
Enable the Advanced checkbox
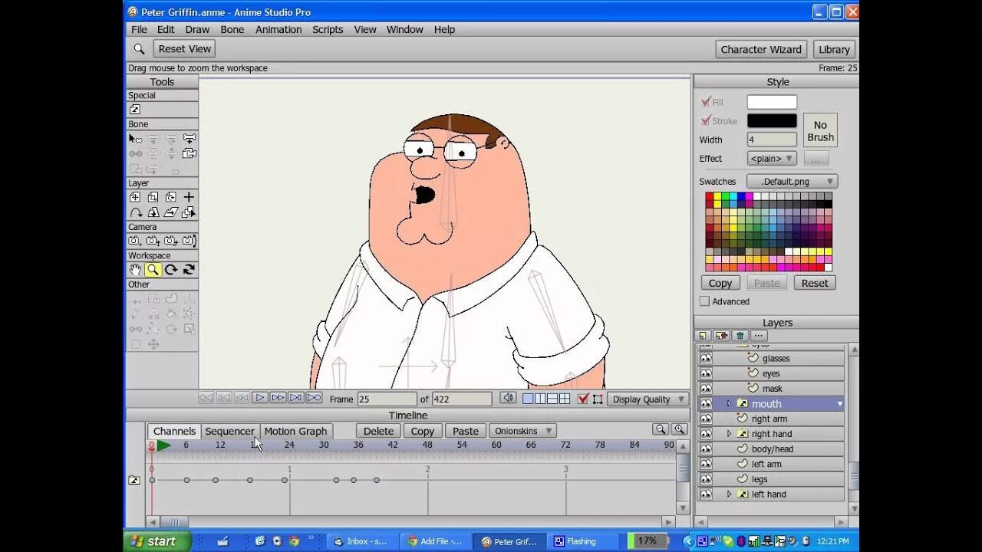(x=704, y=301)
